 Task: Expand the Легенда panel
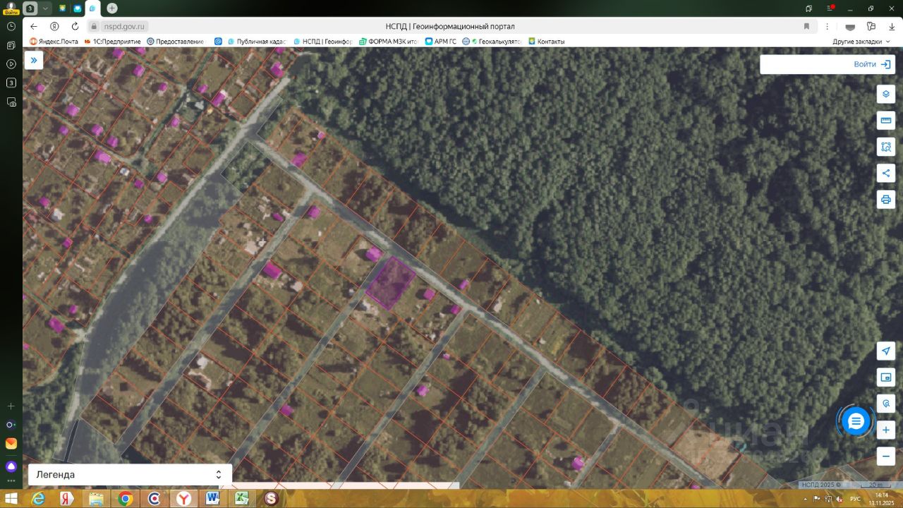[130, 474]
